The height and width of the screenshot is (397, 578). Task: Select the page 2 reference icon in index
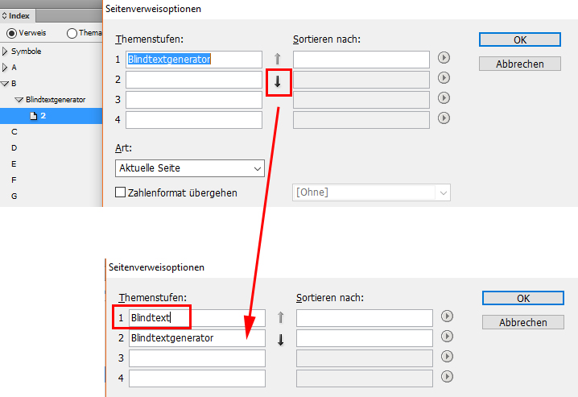click(x=34, y=116)
